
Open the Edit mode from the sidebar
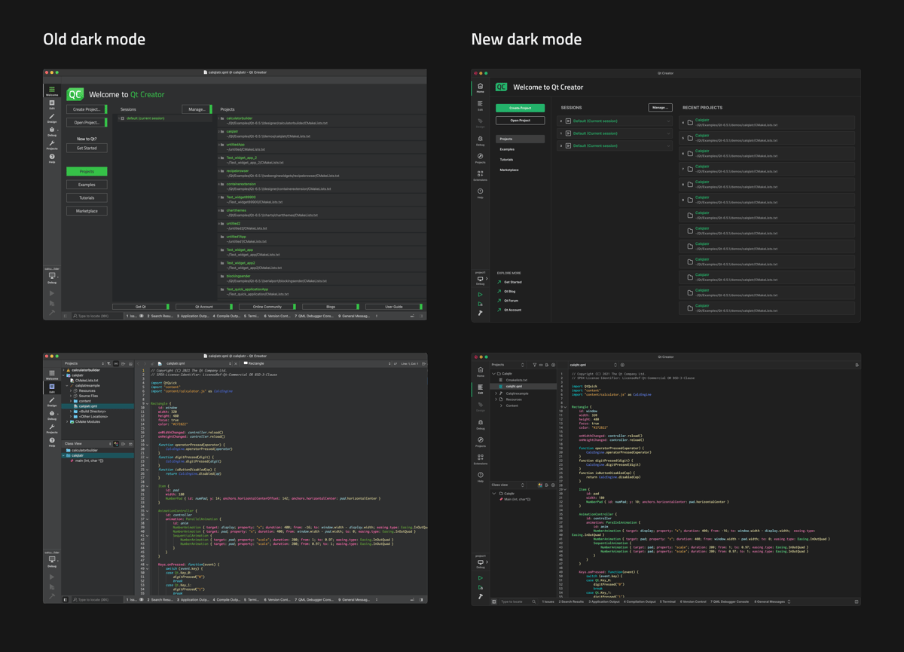click(480, 103)
